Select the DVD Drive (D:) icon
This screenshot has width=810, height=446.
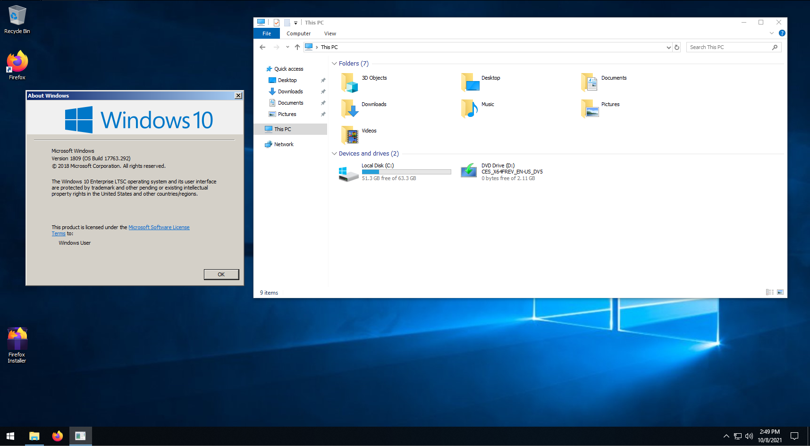tap(469, 171)
